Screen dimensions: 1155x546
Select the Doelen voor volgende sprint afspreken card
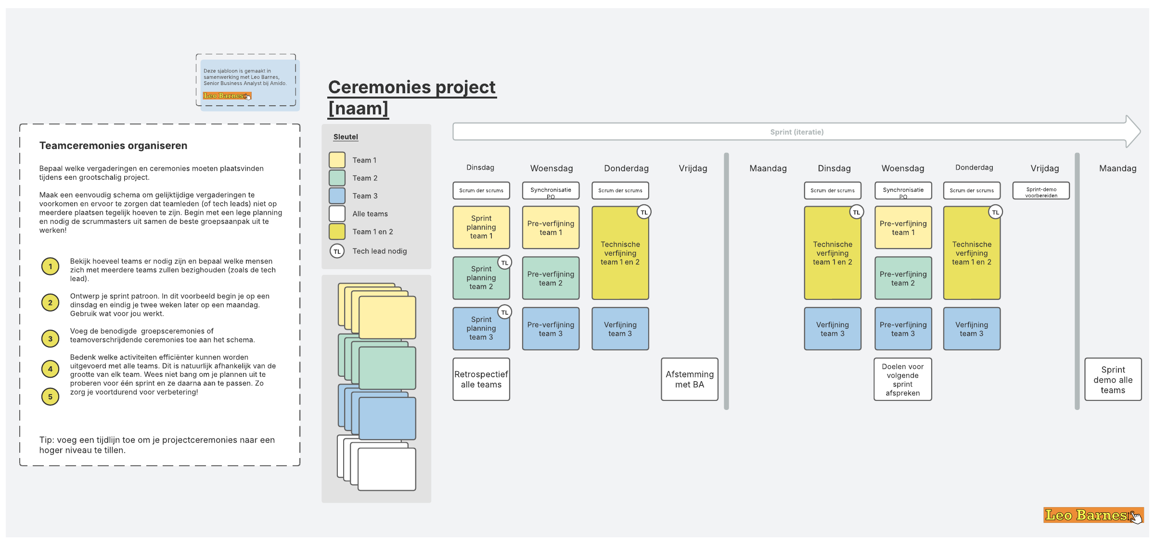(x=902, y=379)
